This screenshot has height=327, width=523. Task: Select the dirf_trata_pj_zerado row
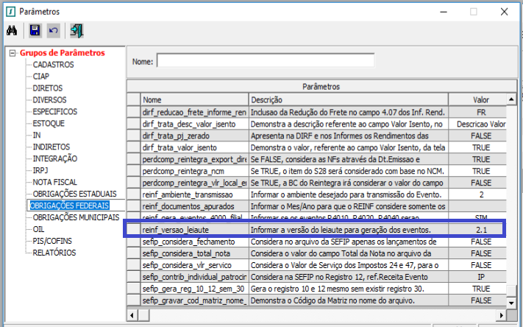[x=194, y=136]
